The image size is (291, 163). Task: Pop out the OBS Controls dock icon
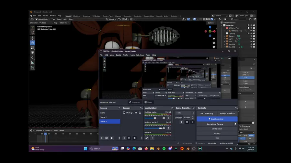tap(236, 108)
